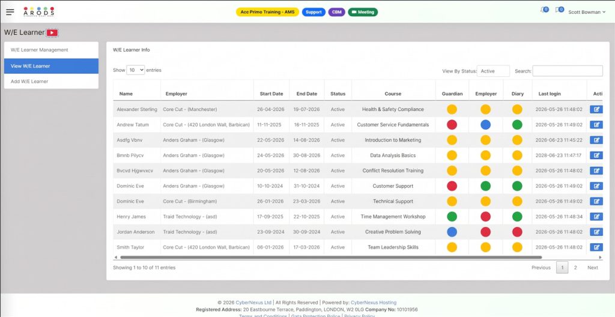Click Smith Taylor's yellow Diary status dot
Screen dimensions: 615x317
(x=517, y=247)
